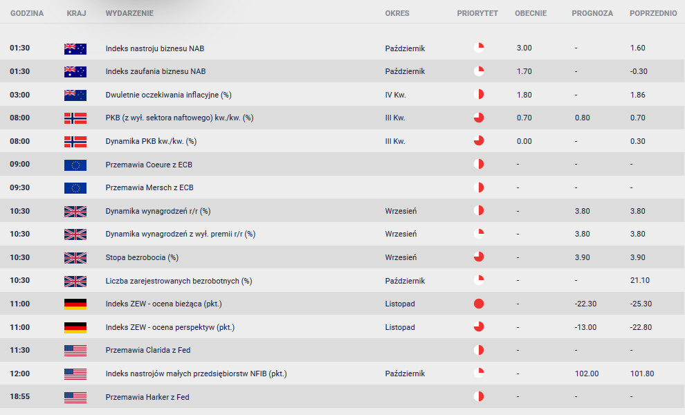Click Norway flag for PKB z wył. sektora naftowego
This screenshot has width=685, height=415.
(x=75, y=118)
